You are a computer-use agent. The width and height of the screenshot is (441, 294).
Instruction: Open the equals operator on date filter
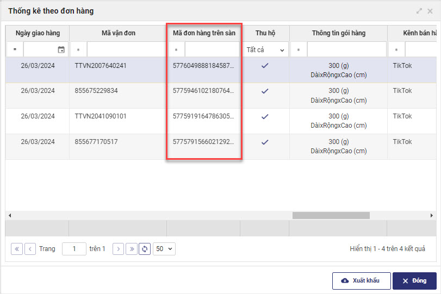(x=15, y=50)
